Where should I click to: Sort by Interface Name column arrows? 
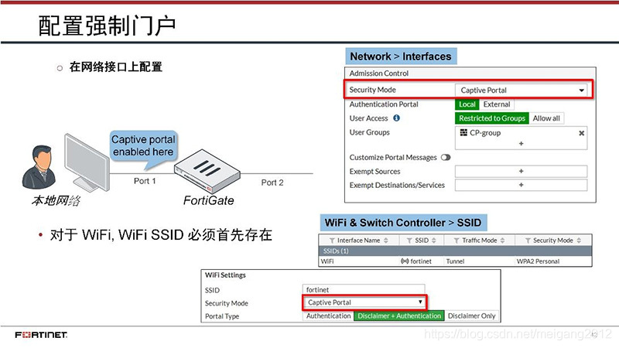[385, 241]
